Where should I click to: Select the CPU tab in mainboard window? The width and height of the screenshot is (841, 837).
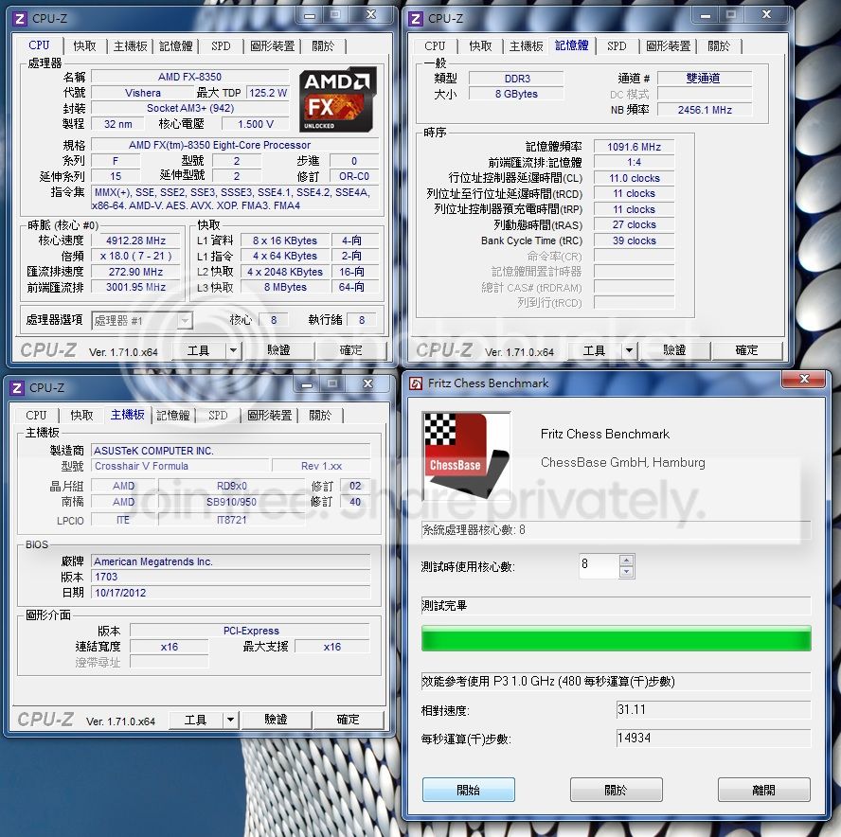37,415
